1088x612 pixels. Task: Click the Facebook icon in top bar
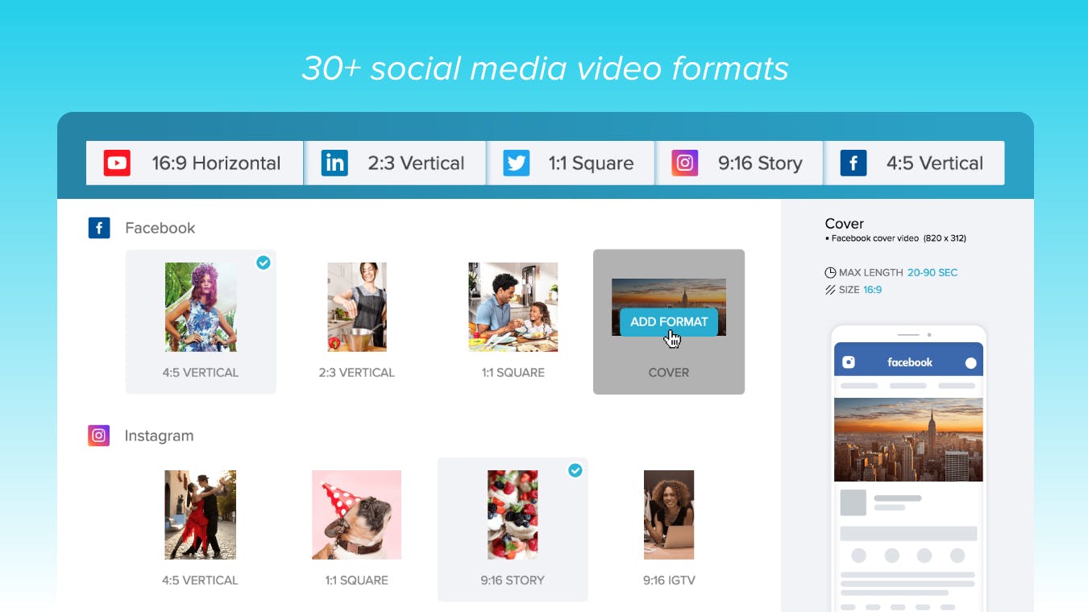tap(853, 163)
